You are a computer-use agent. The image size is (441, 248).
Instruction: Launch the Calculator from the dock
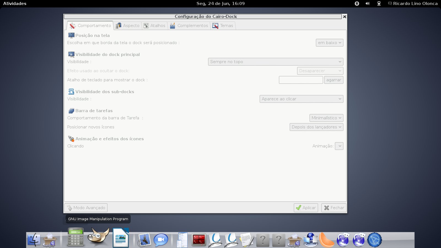76,237
